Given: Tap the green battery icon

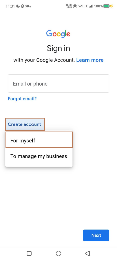Looking at the screenshot, I should tap(106, 6).
